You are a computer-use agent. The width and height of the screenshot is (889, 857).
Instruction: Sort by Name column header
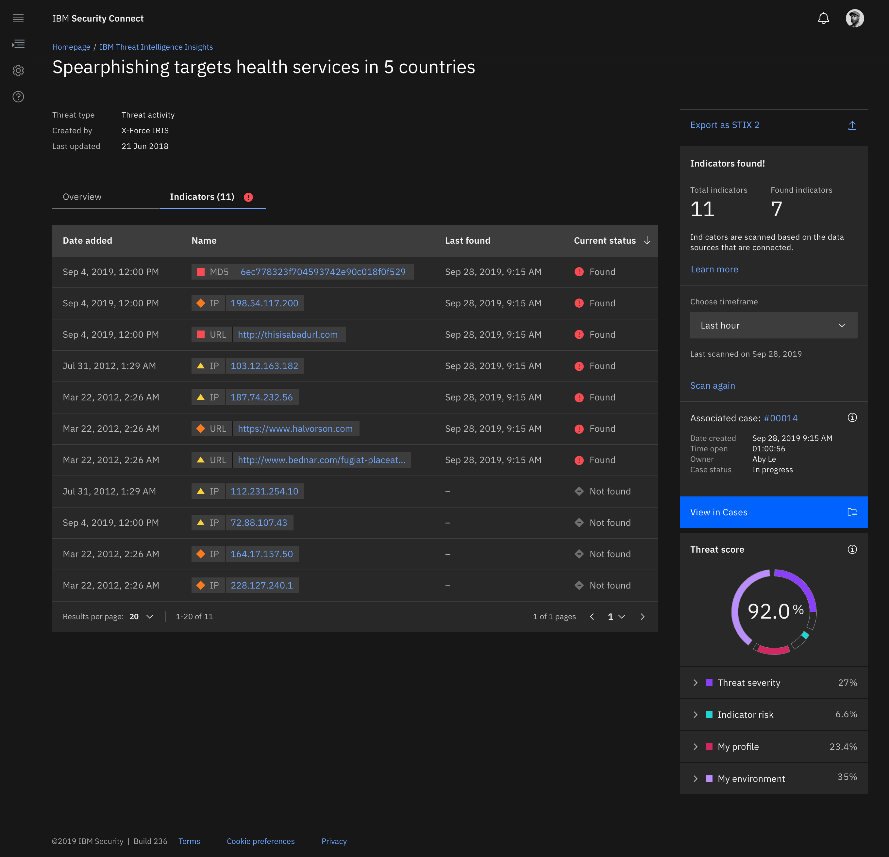pyautogui.click(x=204, y=241)
